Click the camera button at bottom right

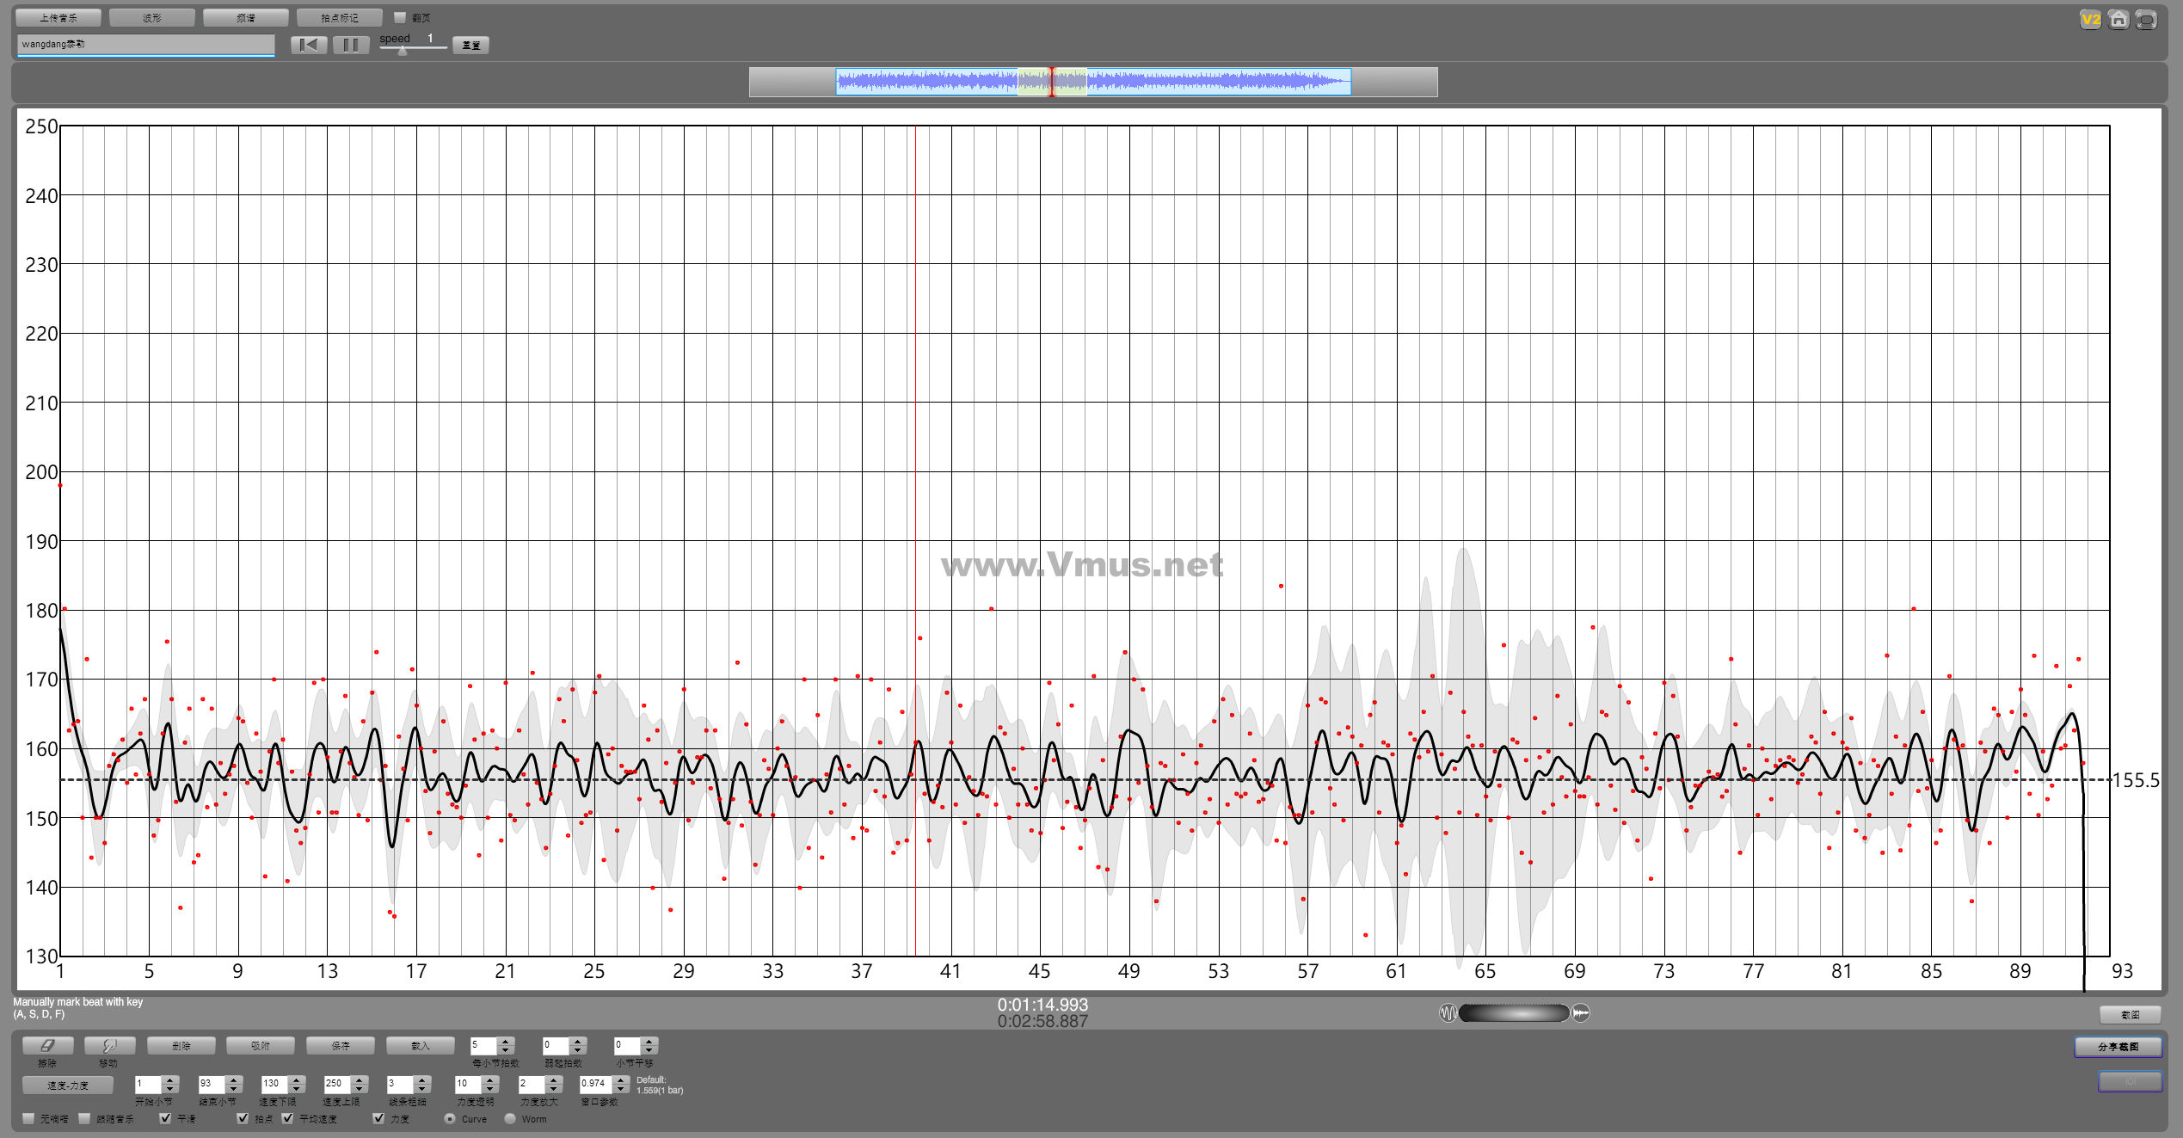(x=2130, y=1080)
